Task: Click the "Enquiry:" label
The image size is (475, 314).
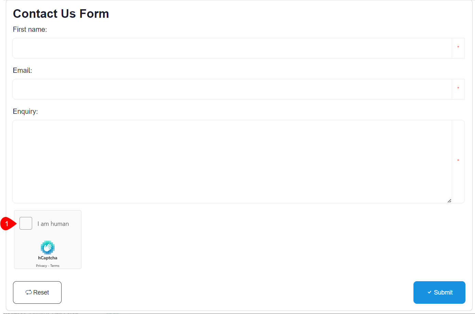Action: point(25,112)
